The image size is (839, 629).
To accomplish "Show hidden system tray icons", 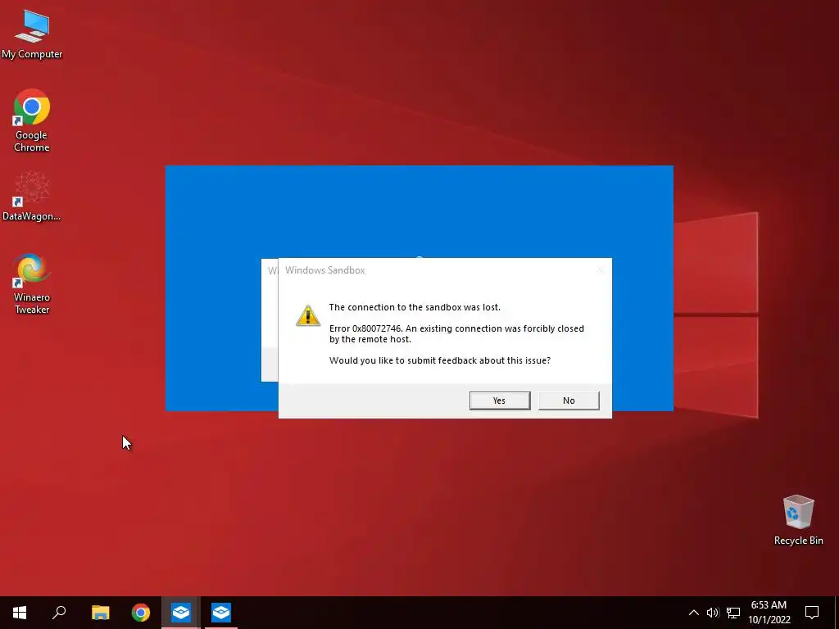I will tap(693, 613).
